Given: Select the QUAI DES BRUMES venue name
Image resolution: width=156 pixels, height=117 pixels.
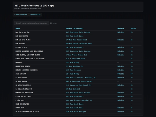Looking at the screenshot, I should click(22, 104).
